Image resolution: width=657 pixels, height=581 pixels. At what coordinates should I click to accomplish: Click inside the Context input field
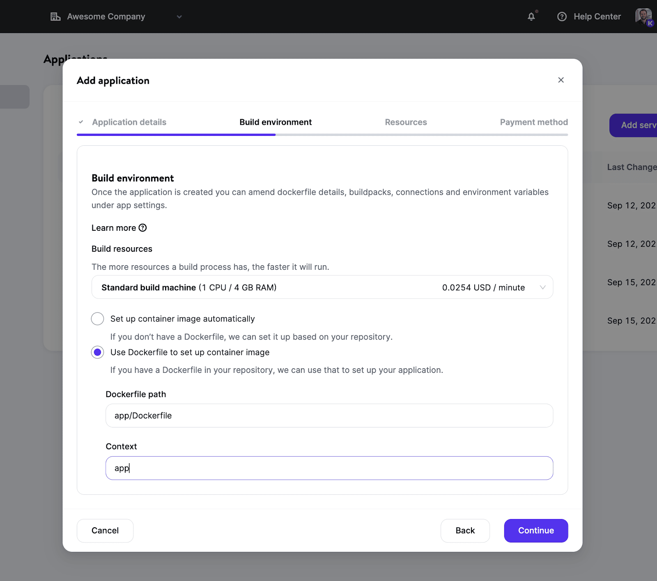pyautogui.click(x=328, y=468)
